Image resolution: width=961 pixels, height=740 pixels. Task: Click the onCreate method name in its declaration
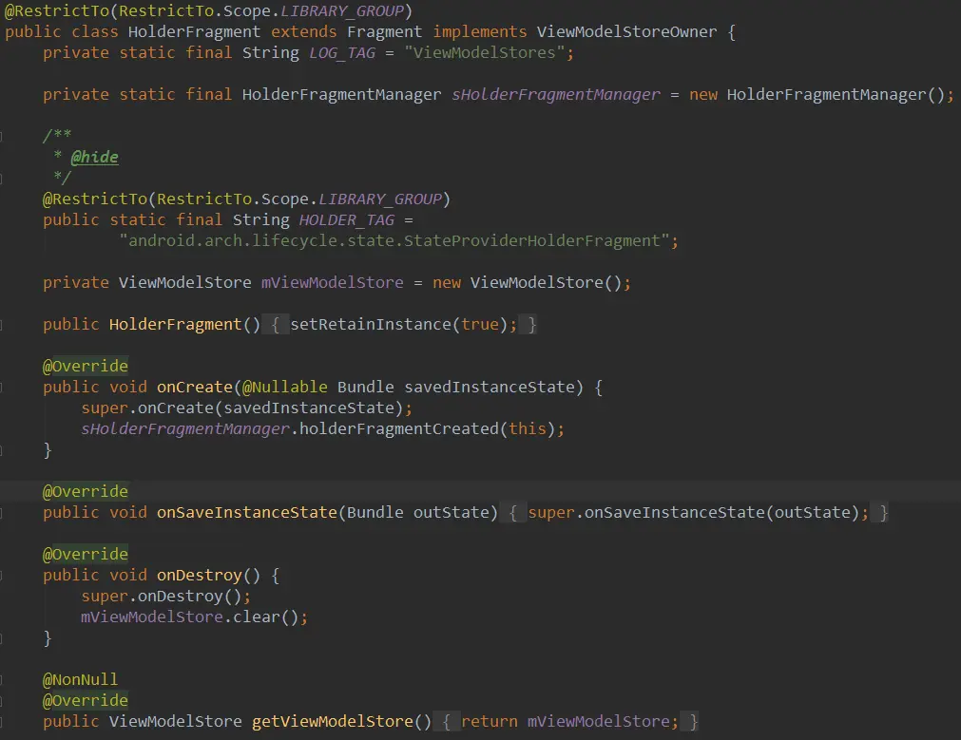click(x=195, y=388)
